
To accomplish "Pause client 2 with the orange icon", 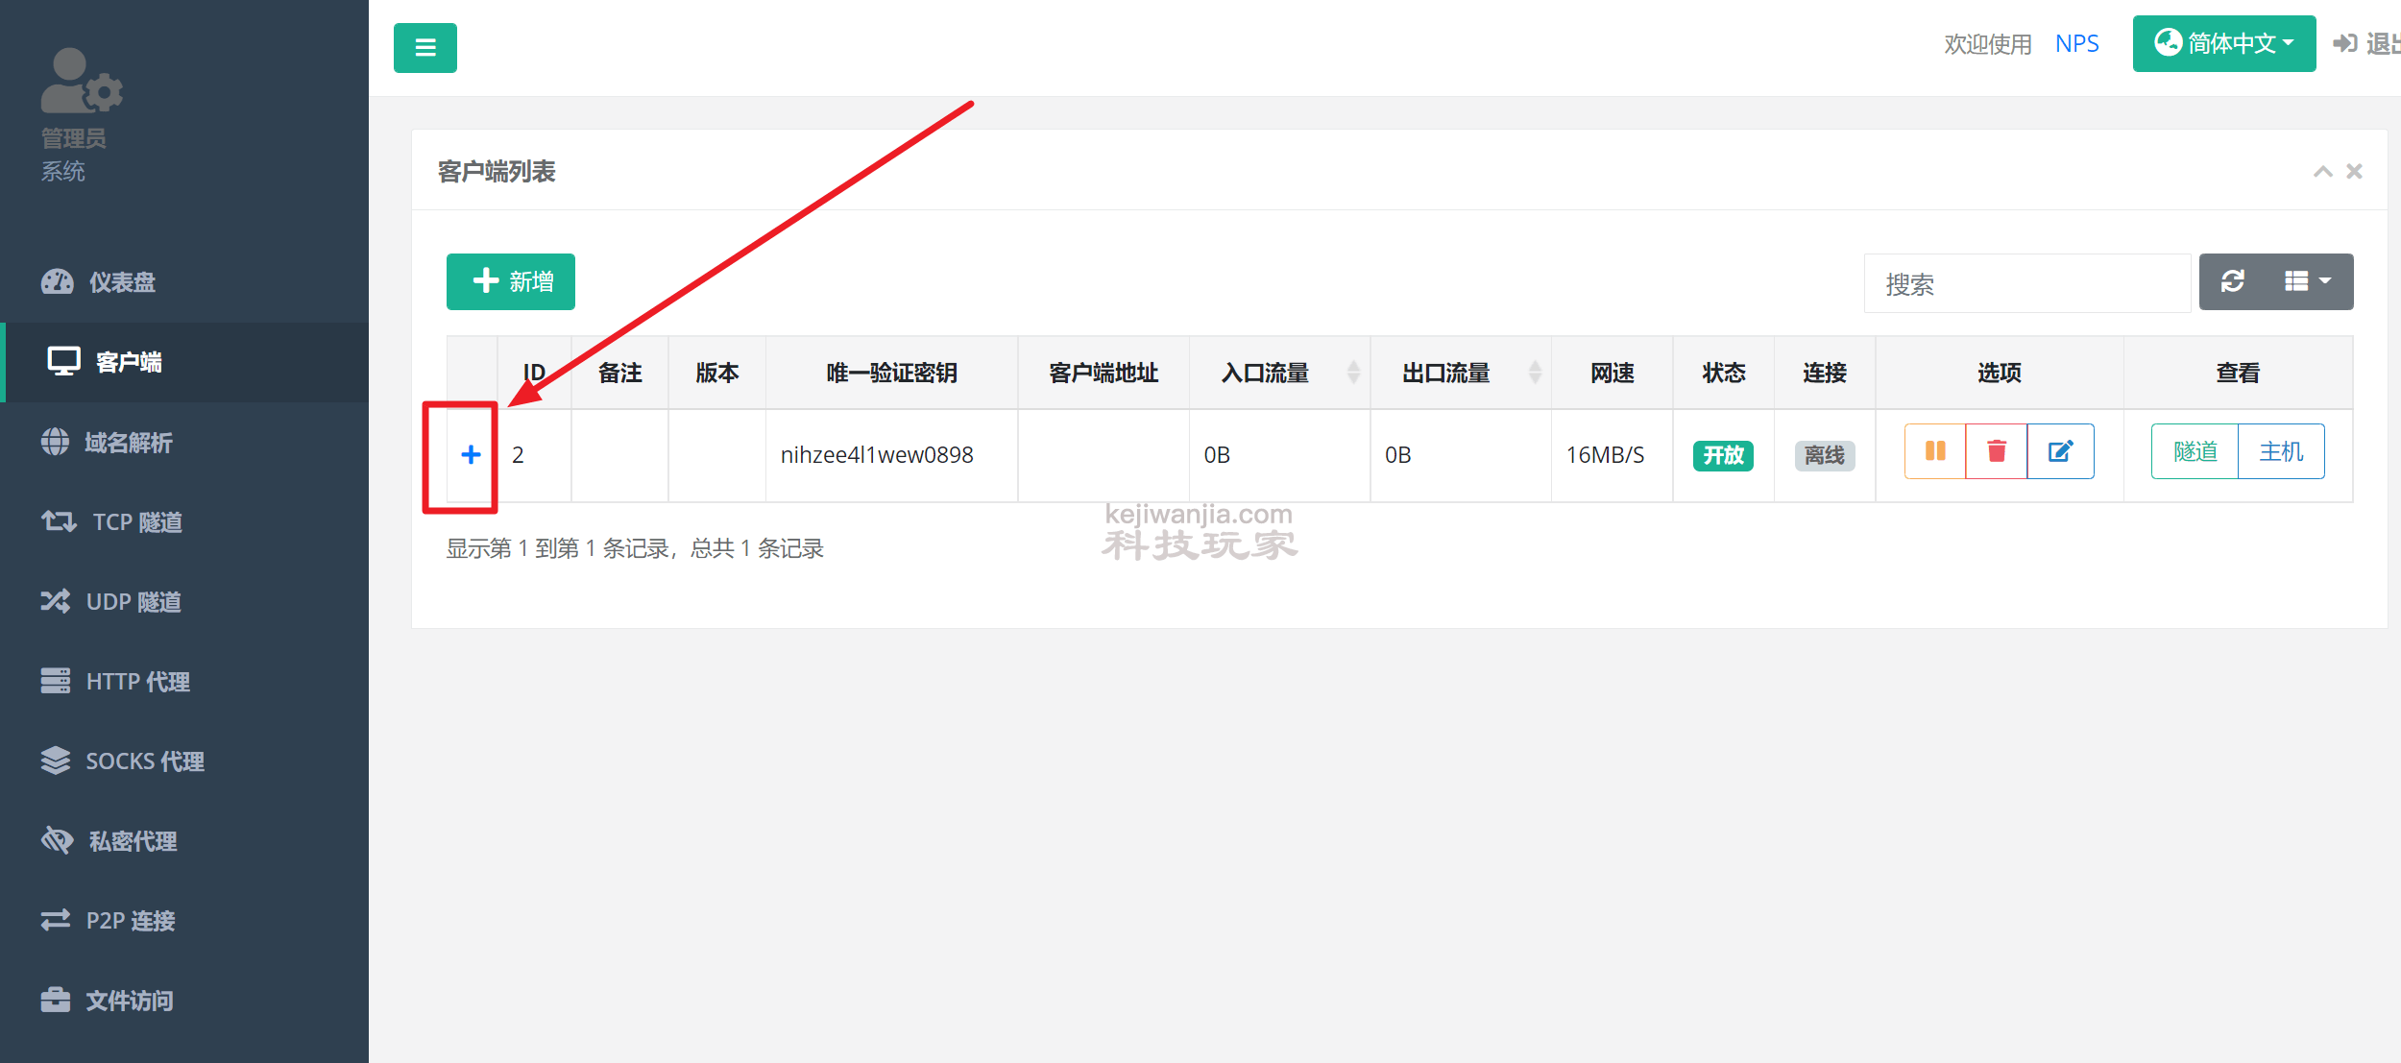I will point(1934,451).
